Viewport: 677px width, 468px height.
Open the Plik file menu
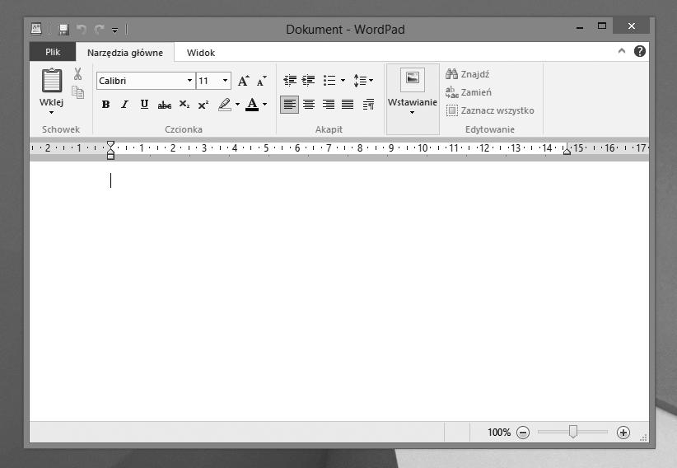(53, 52)
